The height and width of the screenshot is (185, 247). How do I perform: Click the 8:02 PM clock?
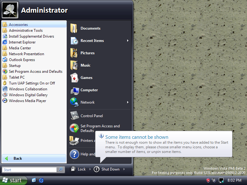tap(234, 180)
